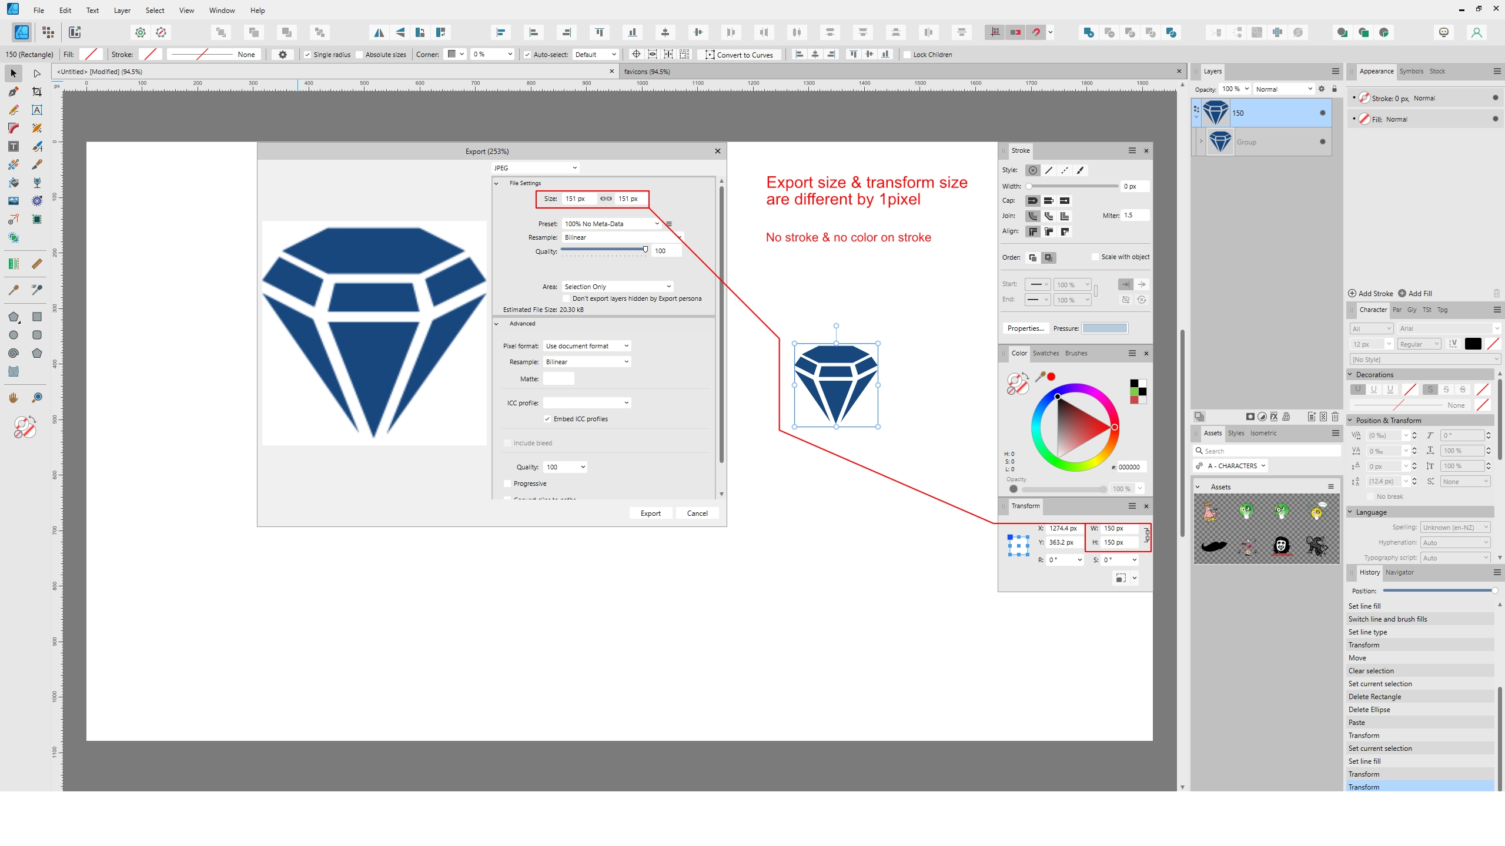The height and width of the screenshot is (846, 1505).
Task: Click Properties... in the Stroke panel
Action: click(1026, 328)
